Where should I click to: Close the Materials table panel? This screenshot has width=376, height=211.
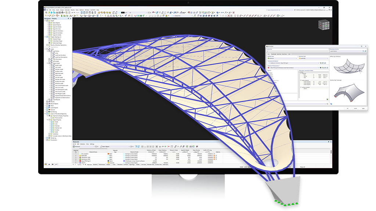pyautogui.click(x=331, y=142)
